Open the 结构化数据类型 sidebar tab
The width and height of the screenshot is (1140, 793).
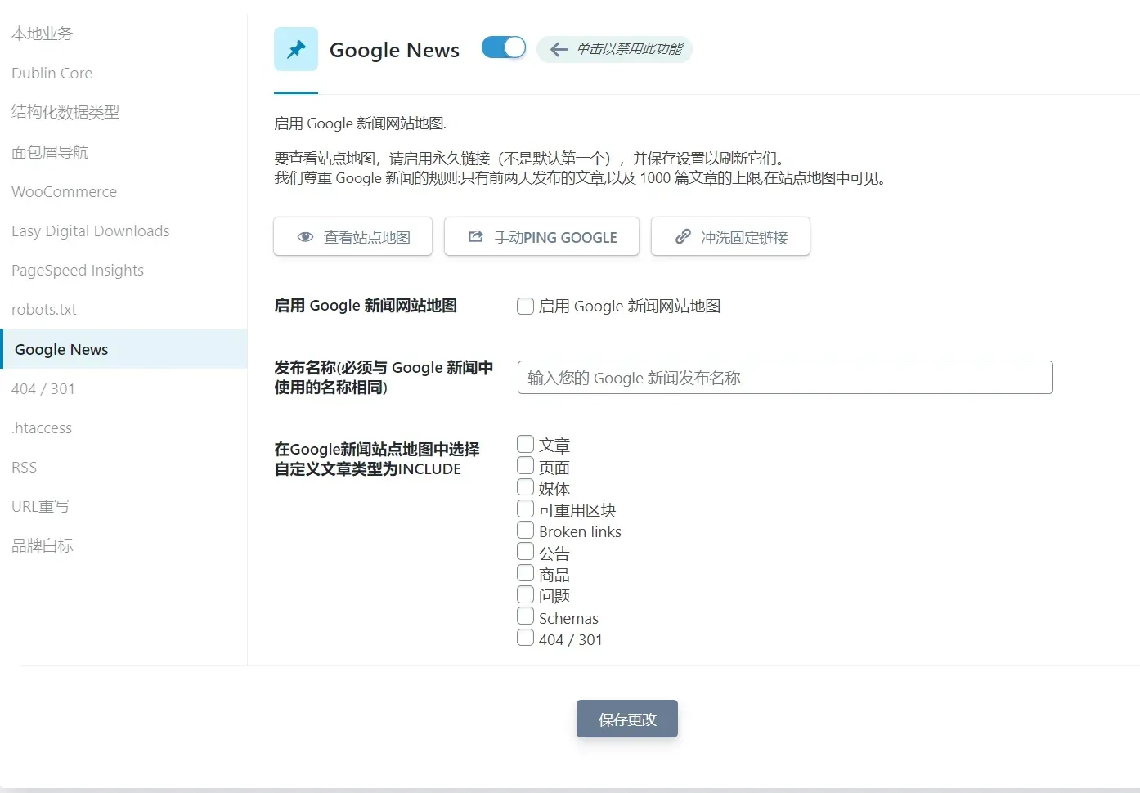coord(123,112)
